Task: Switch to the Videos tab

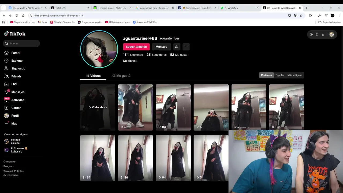Action: click(x=93, y=76)
